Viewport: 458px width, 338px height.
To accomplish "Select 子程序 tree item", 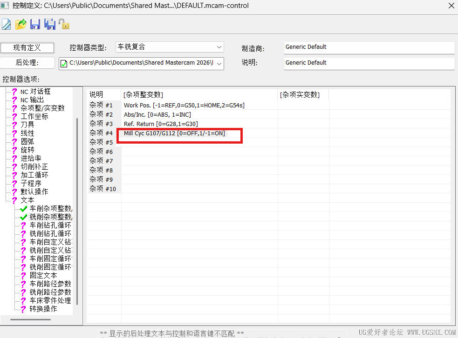I will 31,183.
